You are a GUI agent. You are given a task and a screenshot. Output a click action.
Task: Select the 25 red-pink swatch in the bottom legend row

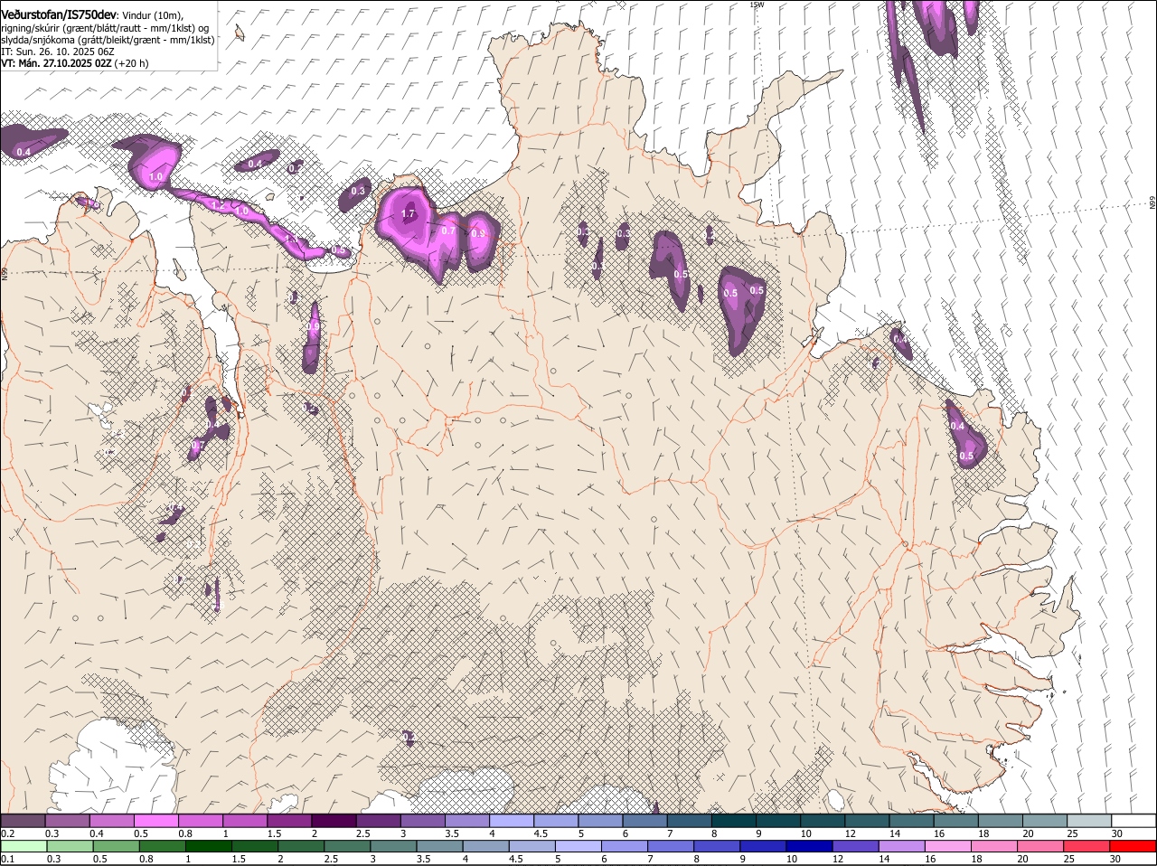[x=1087, y=847]
